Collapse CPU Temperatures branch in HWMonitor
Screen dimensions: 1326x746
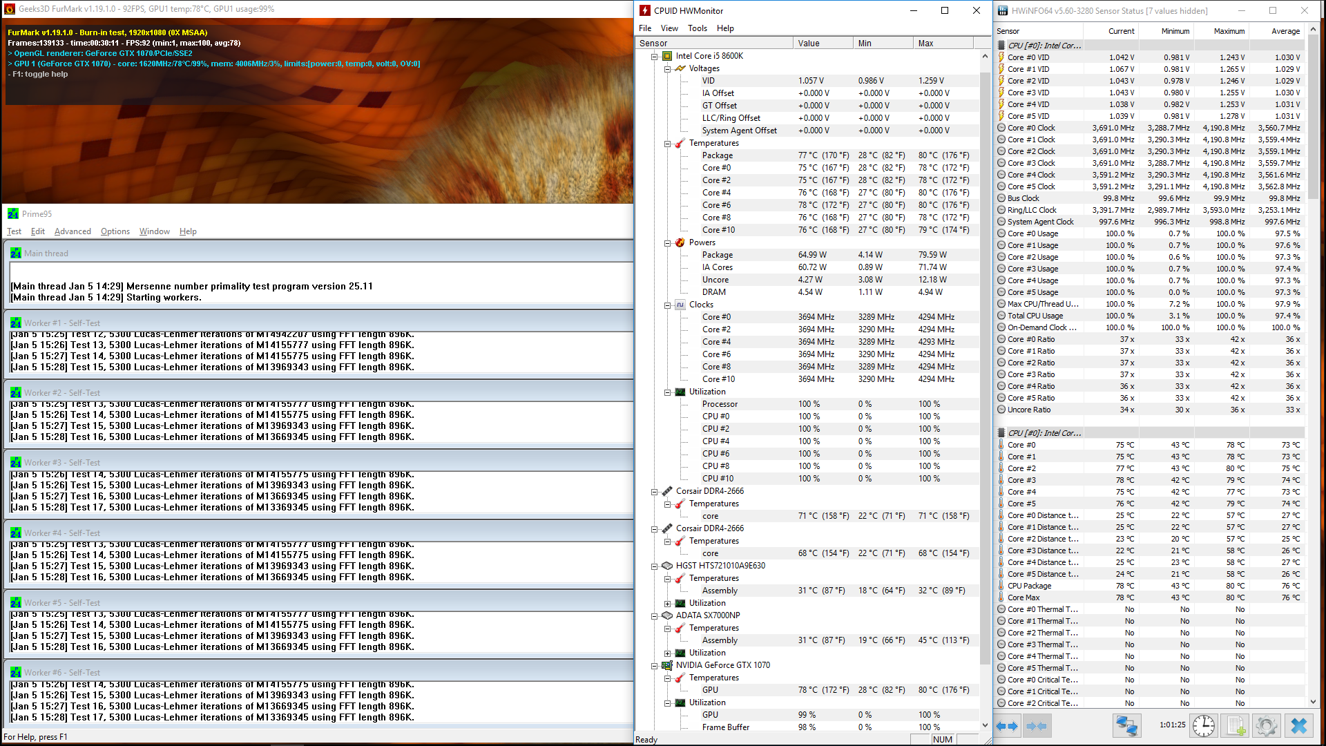click(668, 143)
